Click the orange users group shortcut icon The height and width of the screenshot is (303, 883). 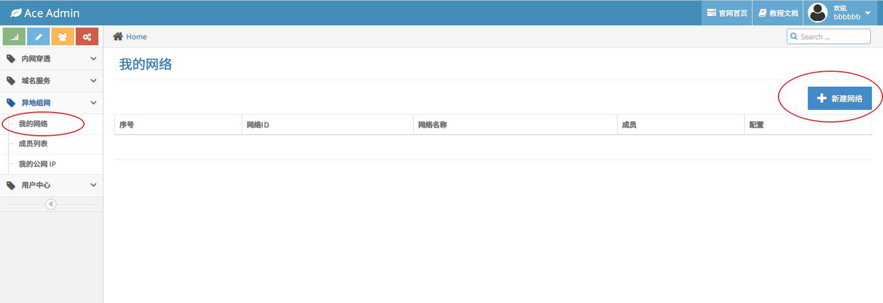(x=62, y=37)
